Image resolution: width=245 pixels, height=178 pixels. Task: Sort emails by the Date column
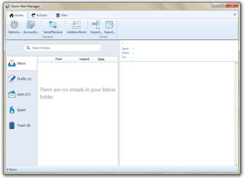[101, 59]
